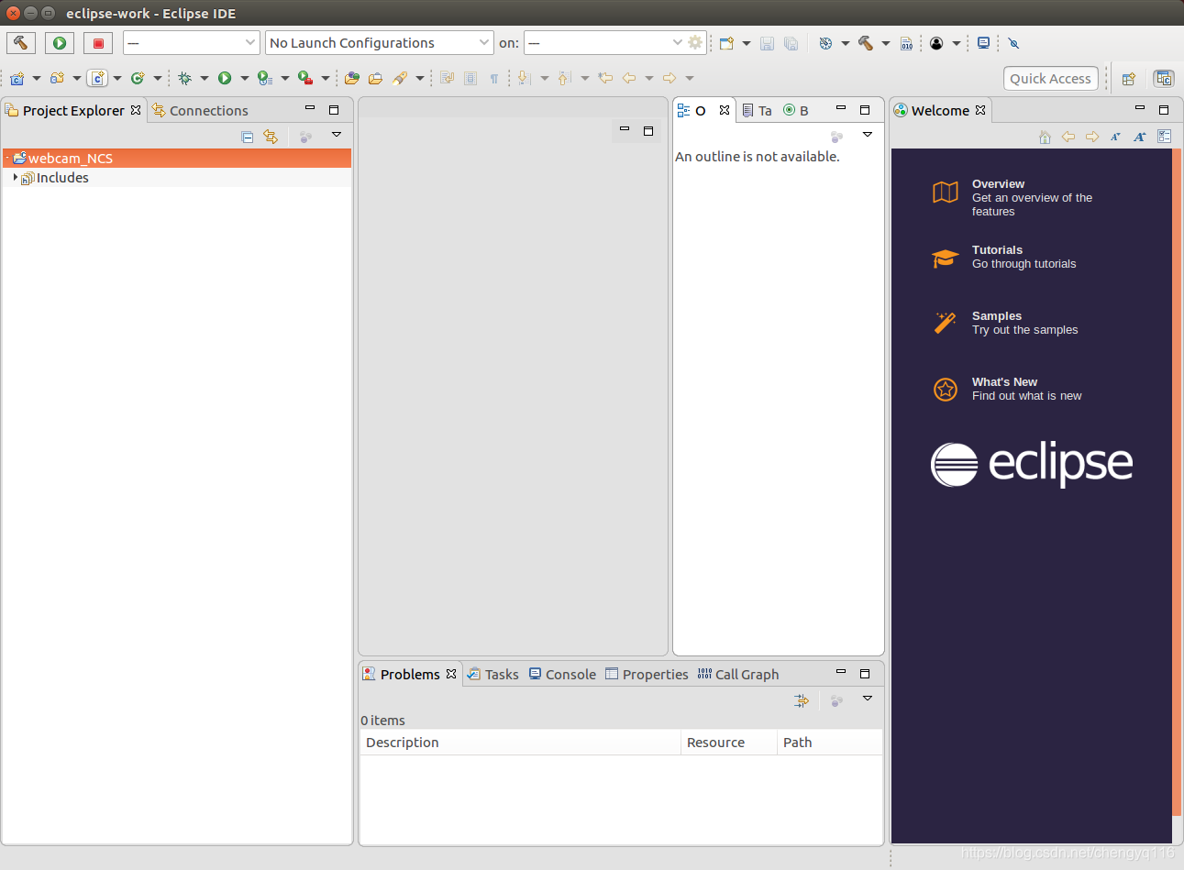Open the build hammer dropdown arrow

[x=886, y=43]
